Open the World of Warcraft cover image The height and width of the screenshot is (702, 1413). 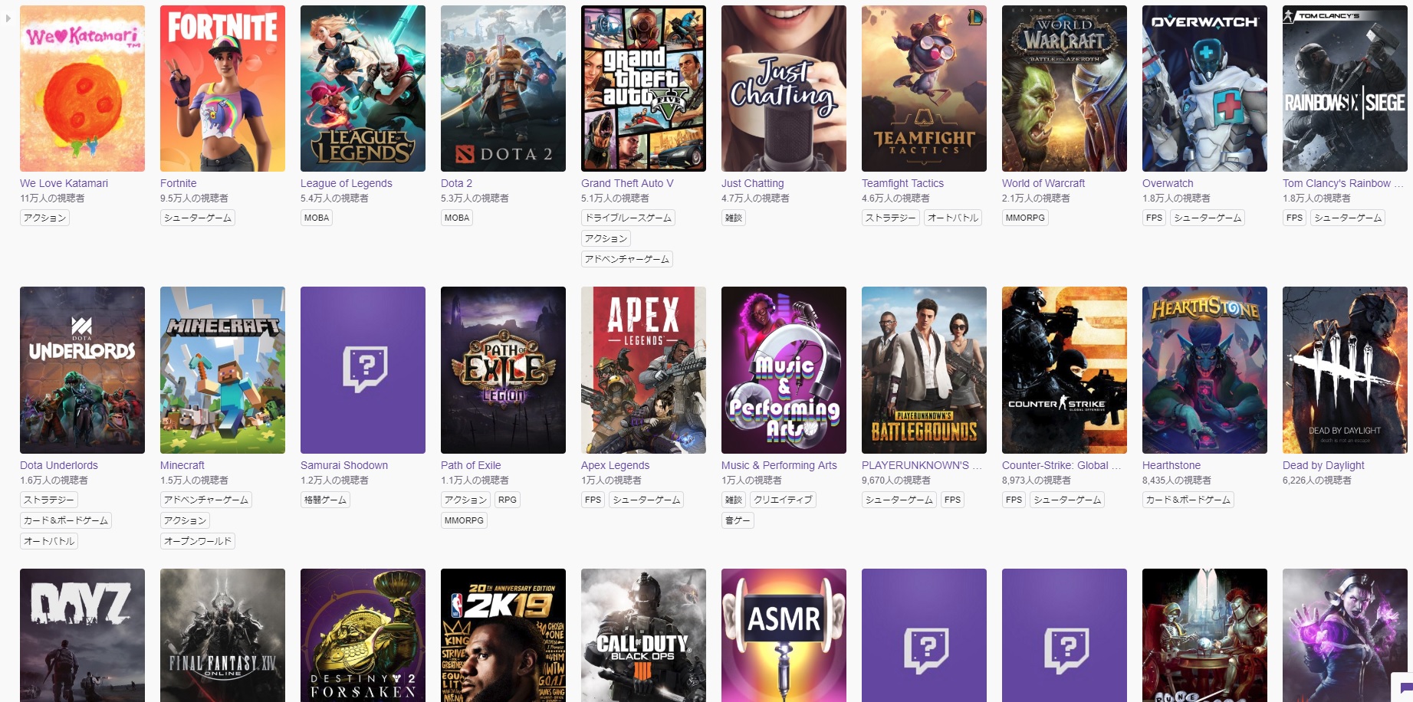(x=1064, y=89)
